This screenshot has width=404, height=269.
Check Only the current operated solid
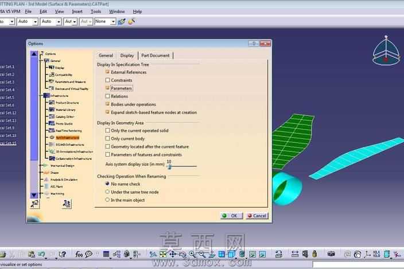pyautogui.click(x=108, y=131)
